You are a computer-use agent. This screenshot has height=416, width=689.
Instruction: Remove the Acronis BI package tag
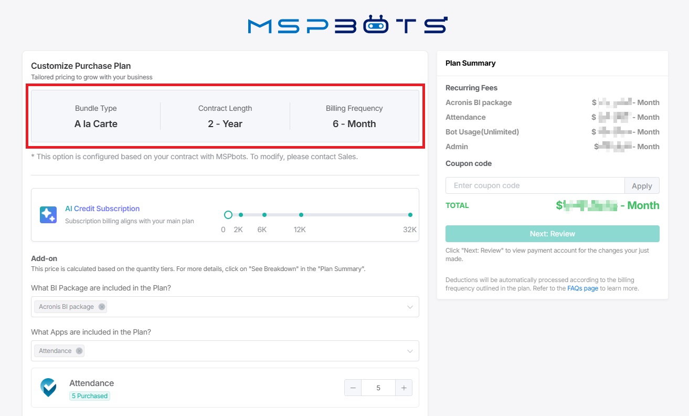(x=102, y=307)
